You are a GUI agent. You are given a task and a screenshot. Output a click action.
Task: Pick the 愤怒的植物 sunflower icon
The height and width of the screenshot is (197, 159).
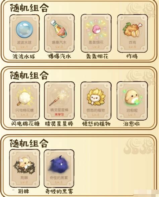96,97
